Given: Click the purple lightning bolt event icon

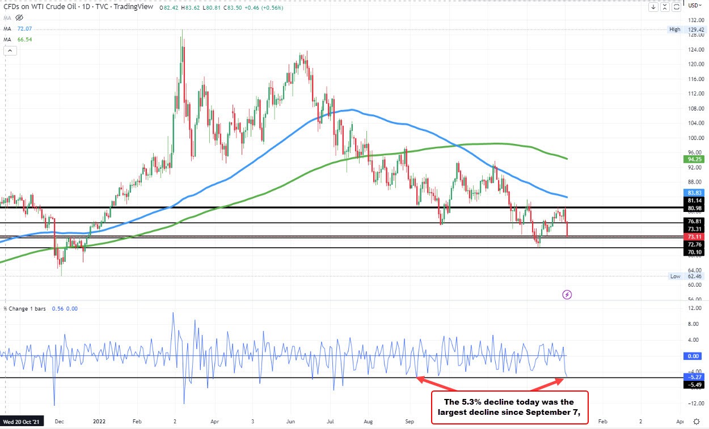Looking at the screenshot, I should [567, 294].
